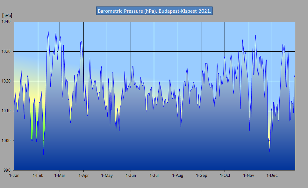The width and height of the screenshot is (308, 188).
Task: Click the 1-Sep x-axis label
Action: tap(201, 176)
